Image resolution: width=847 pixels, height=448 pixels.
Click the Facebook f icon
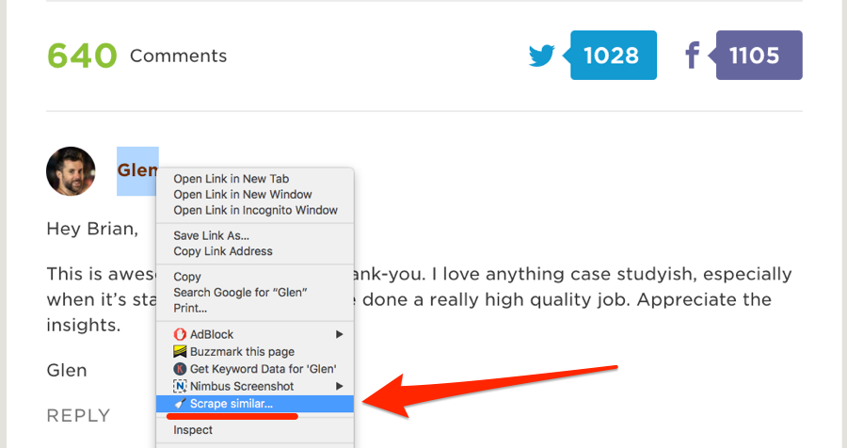point(693,56)
